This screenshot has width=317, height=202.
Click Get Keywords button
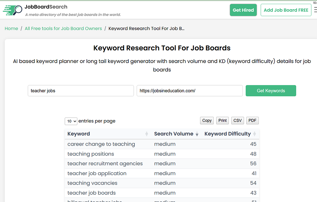point(271,91)
